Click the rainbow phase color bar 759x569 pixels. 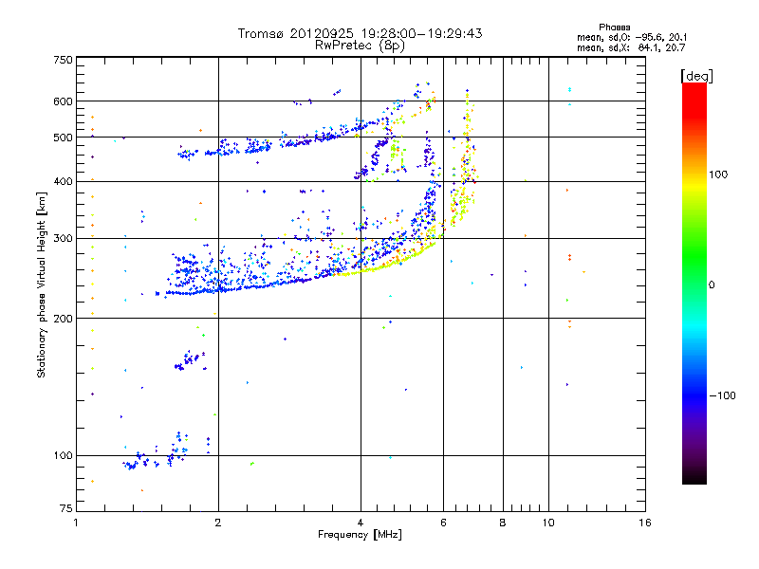694,283
